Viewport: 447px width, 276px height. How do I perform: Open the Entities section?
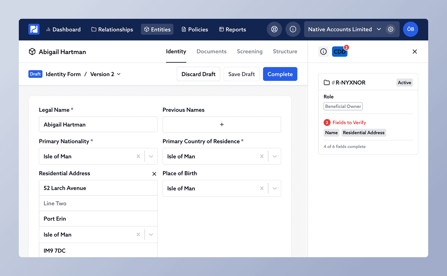pos(157,29)
